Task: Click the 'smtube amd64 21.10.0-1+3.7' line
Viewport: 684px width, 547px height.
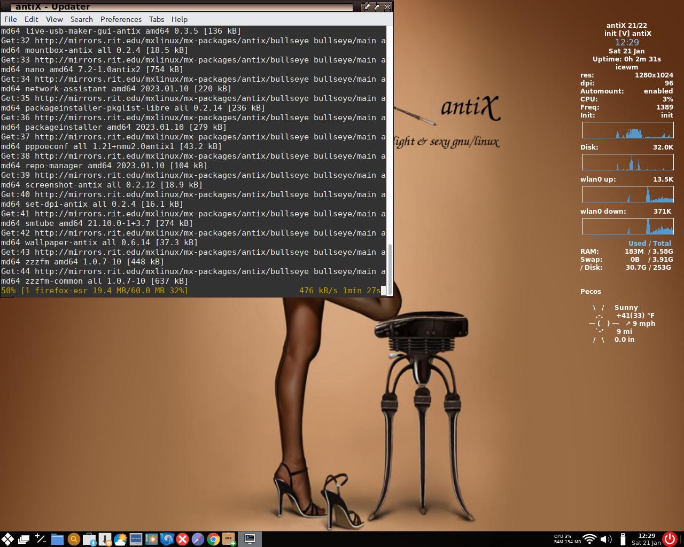Action: coord(97,223)
